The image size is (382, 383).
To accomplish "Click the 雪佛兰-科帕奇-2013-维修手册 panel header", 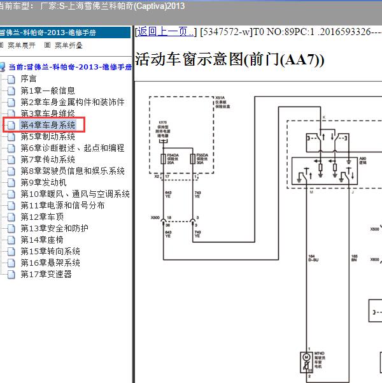I will pyautogui.click(x=65, y=33).
